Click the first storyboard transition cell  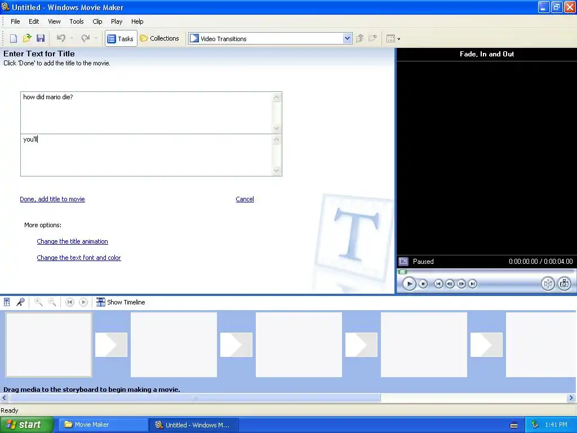click(x=111, y=344)
